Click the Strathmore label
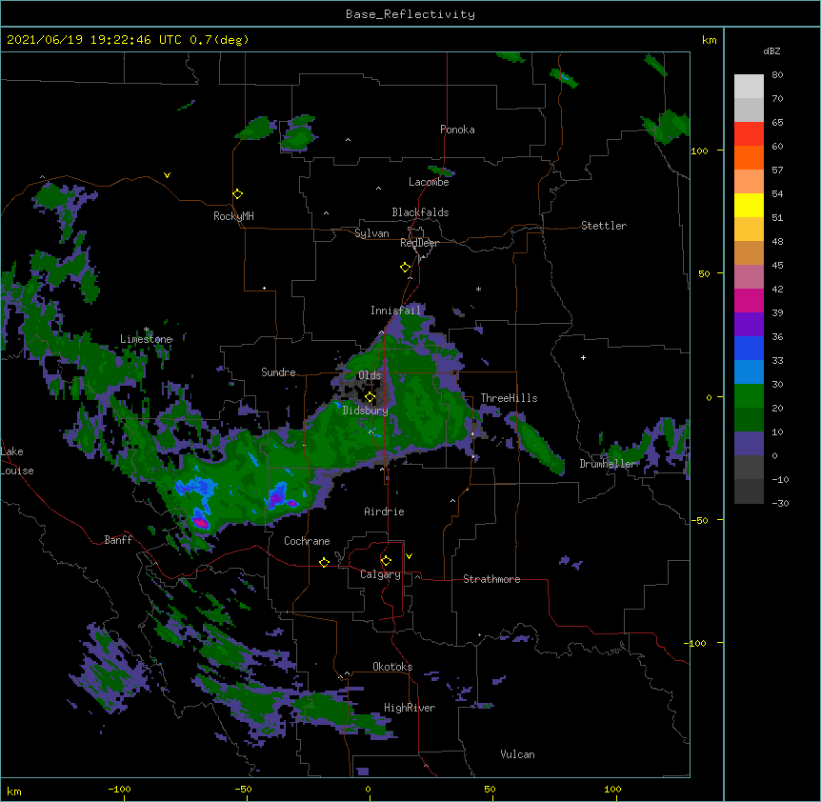The image size is (821, 802). [x=491, y=579]
